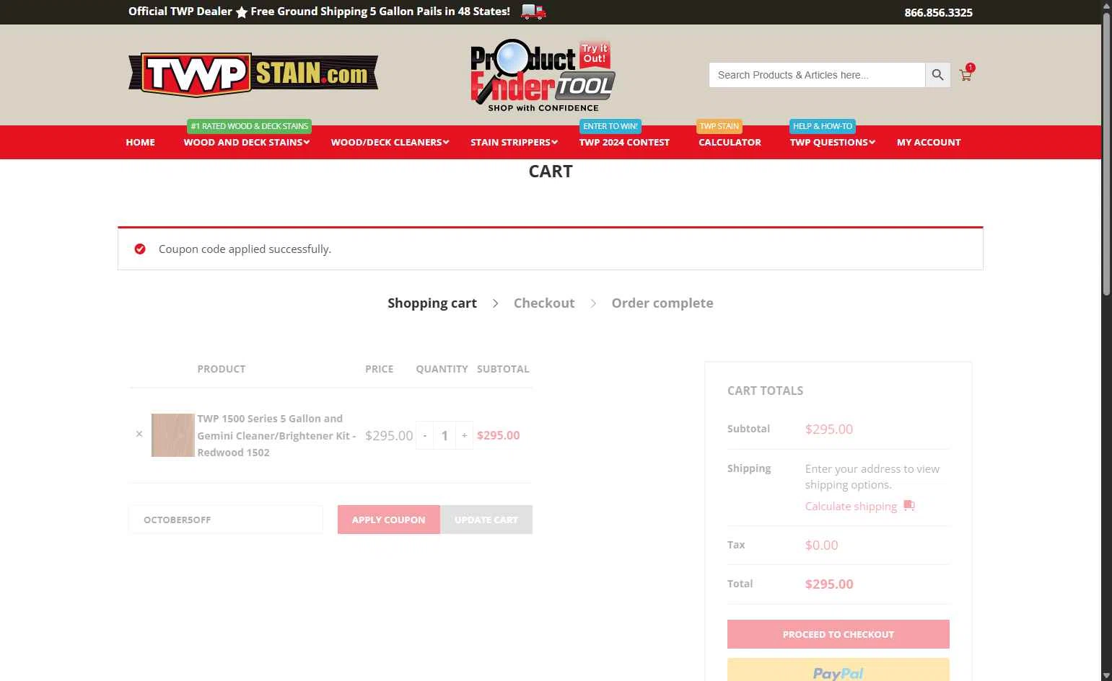Click the Order complete step
1112x681 pixels.
662,303
